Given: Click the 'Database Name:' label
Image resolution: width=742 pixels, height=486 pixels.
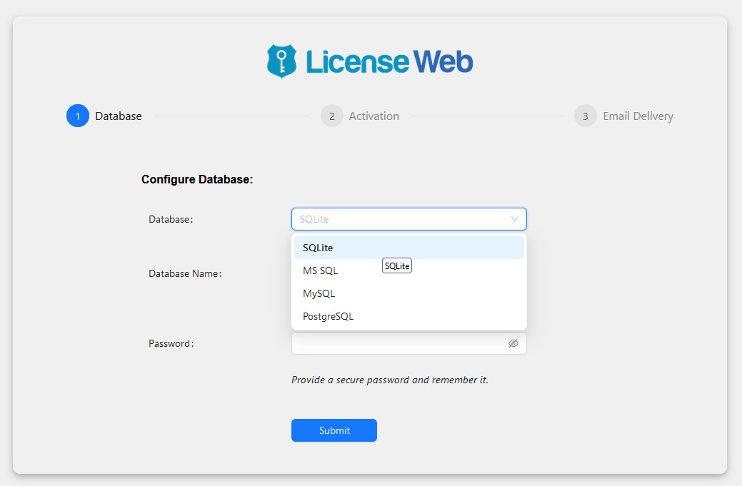Looking at the screenshot, I should coord(185,274).
